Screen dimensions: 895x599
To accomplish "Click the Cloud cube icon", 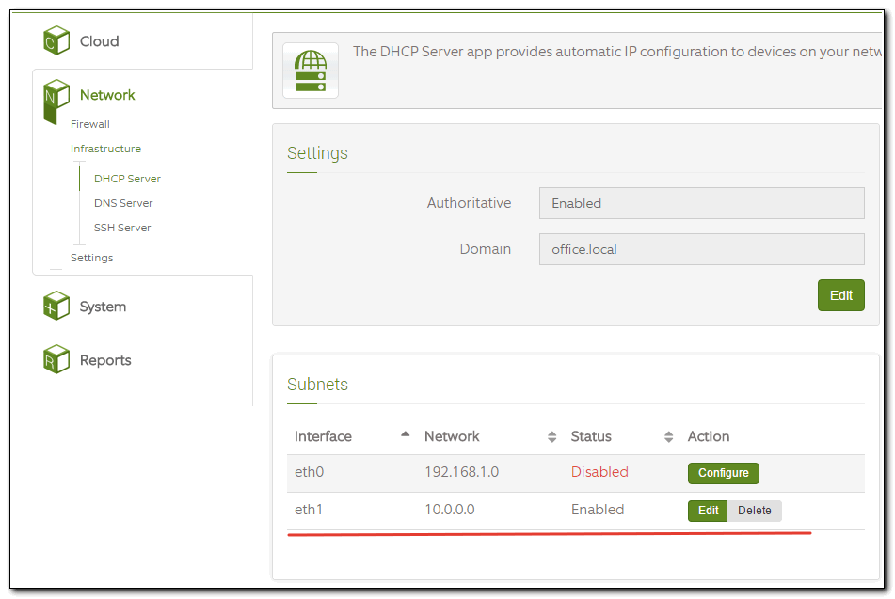I will pos(56,40).
